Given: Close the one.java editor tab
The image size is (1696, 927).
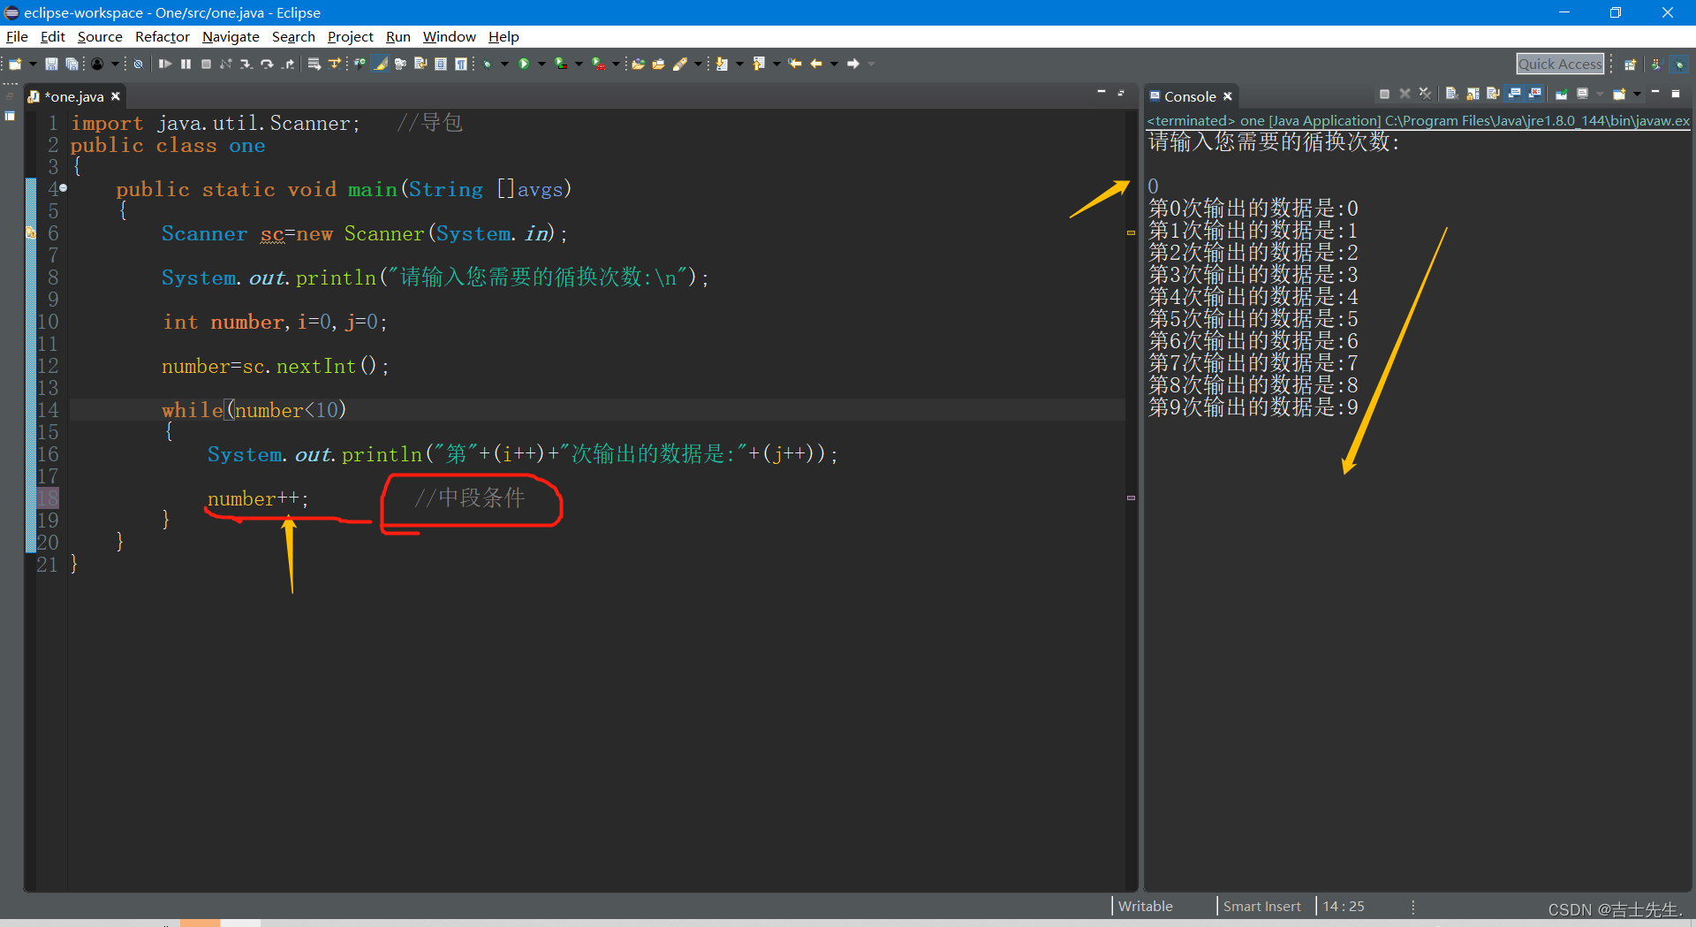Looking at the screenshot, I should 116,96.
